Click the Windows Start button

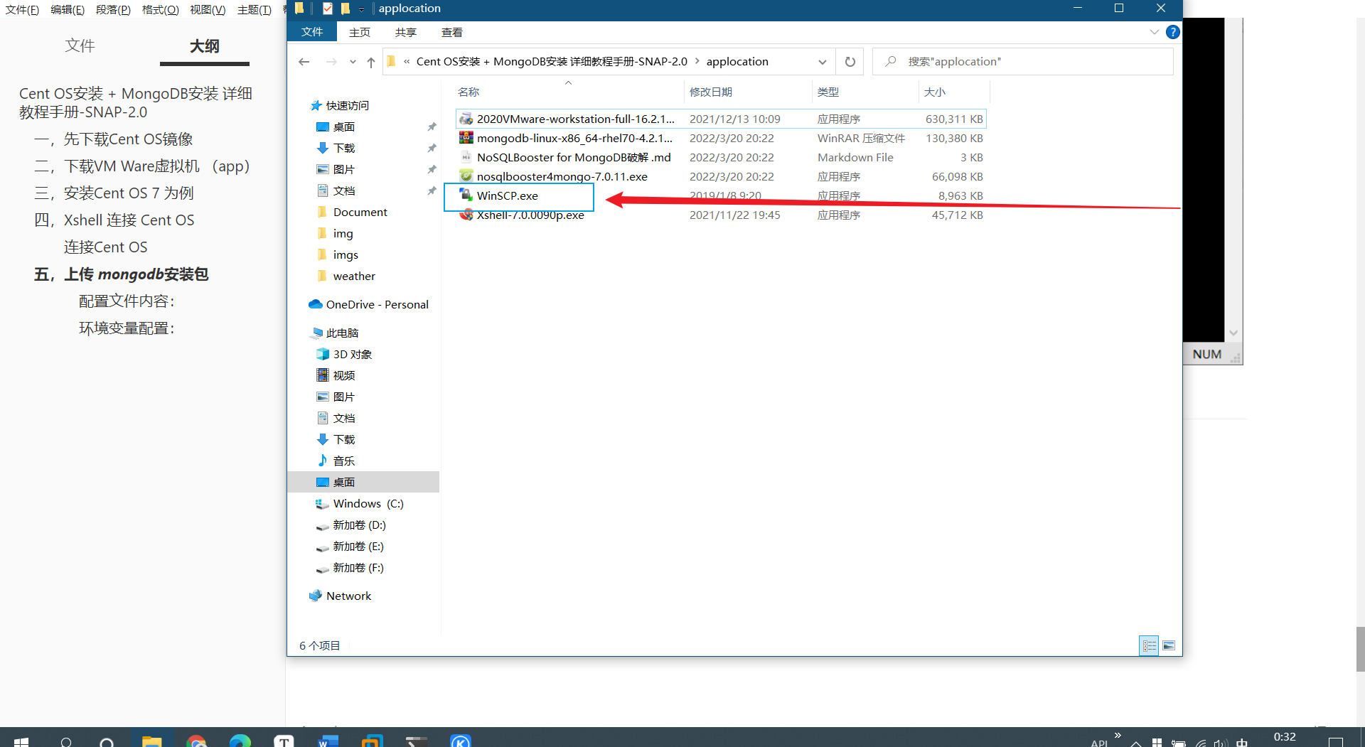tap(21, 741)
